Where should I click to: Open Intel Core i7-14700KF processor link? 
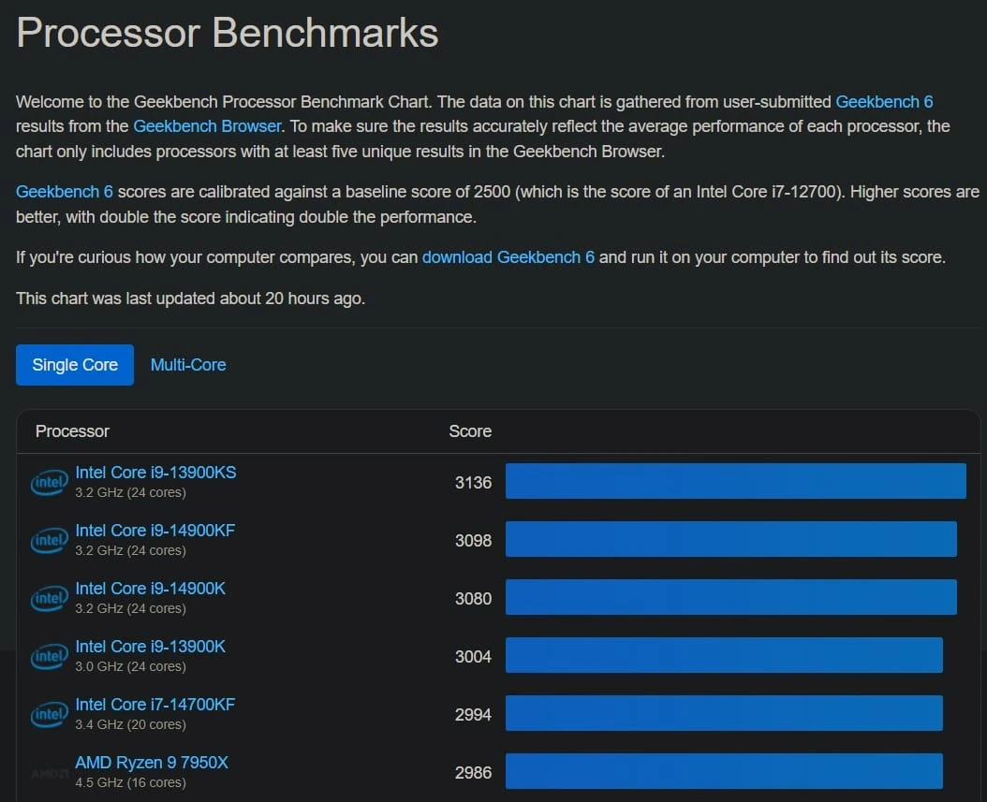(155, 705)
